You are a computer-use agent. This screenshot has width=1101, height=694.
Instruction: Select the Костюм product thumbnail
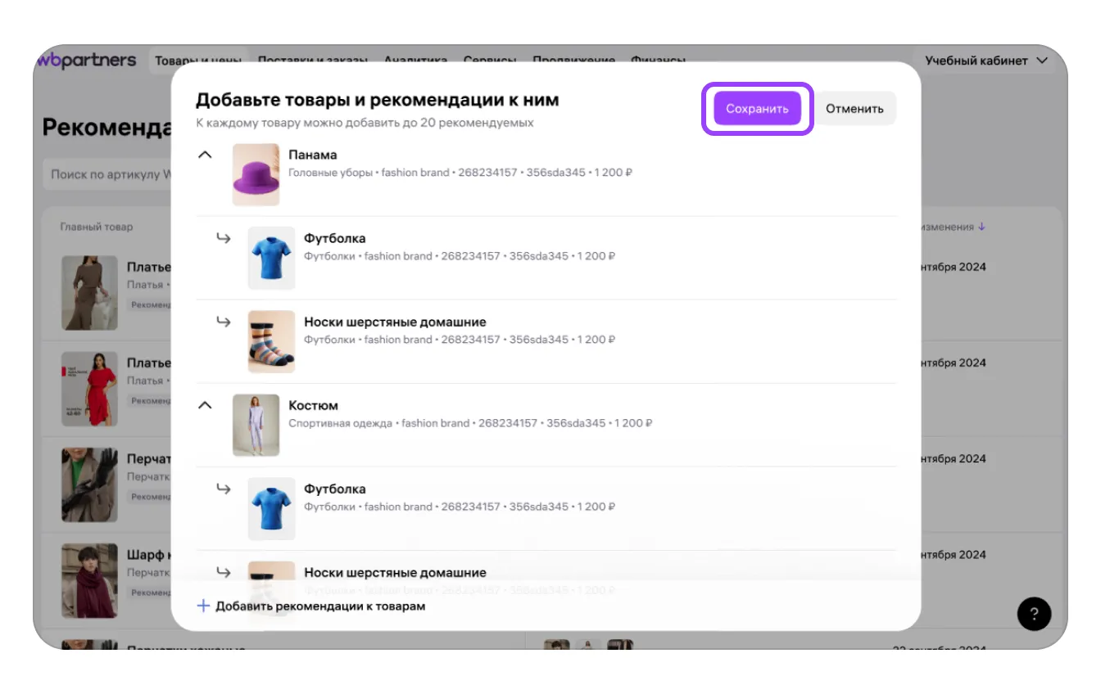pyautogui.click(x=256, y=426)
